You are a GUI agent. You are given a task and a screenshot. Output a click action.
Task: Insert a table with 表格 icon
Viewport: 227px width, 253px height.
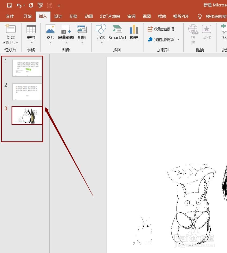click(x=31, y=29)
